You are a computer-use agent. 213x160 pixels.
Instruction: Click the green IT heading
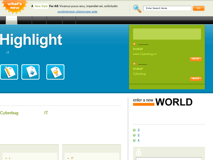coord(46,113)
